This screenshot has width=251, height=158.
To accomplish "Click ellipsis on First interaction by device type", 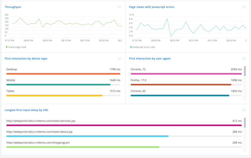I will [x=119, y=59].
